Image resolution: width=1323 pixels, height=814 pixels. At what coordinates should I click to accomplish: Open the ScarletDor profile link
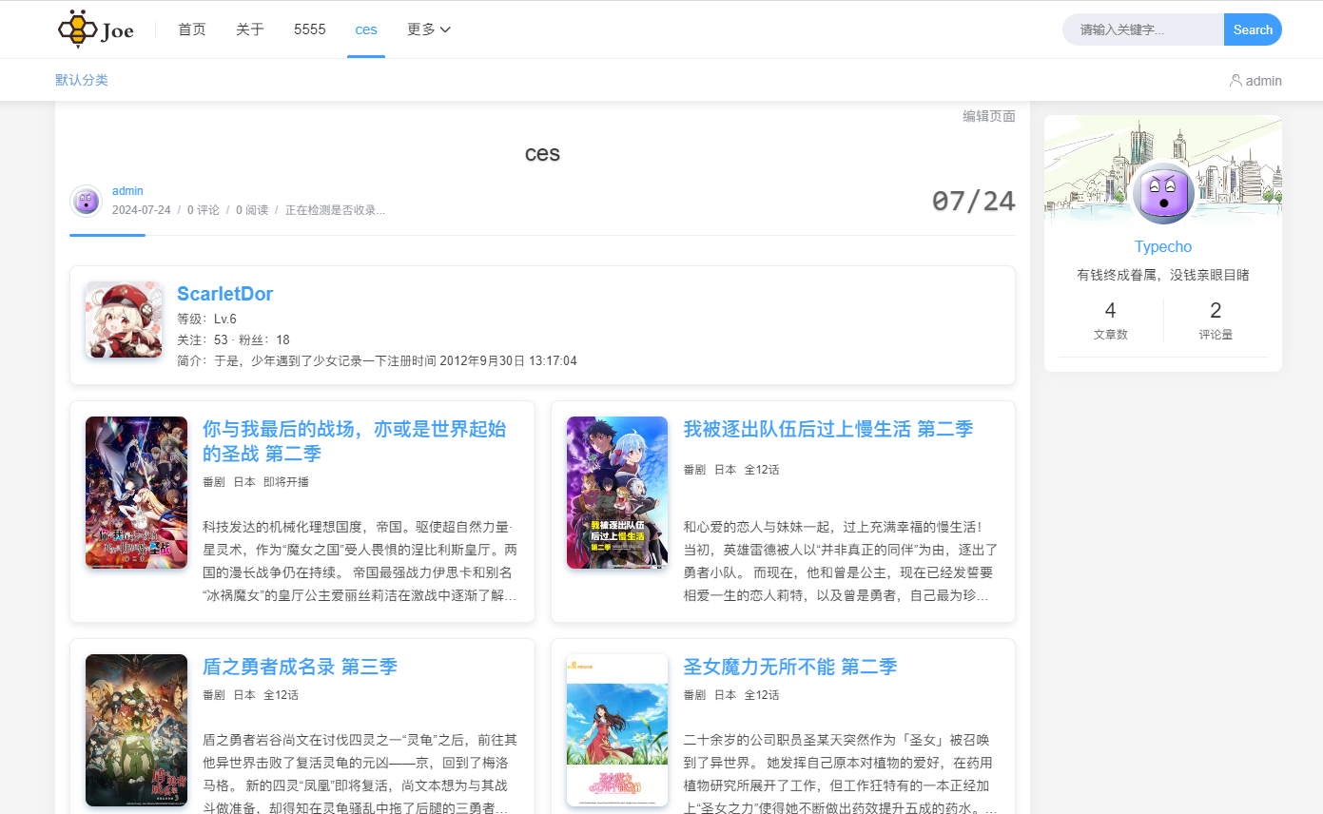pyautogui.click(x=225, y=294)
